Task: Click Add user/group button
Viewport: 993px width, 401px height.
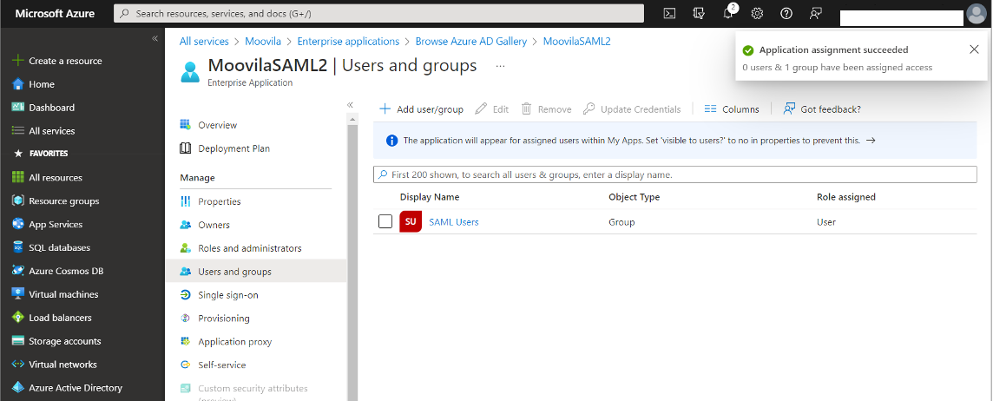Action: [422, 109]
